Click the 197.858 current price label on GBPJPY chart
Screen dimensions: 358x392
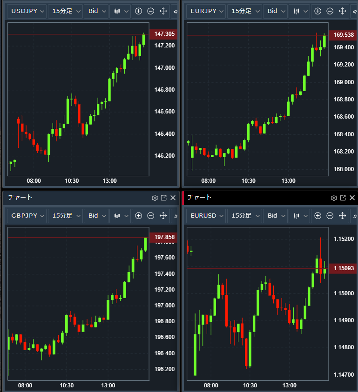(164, 238)
